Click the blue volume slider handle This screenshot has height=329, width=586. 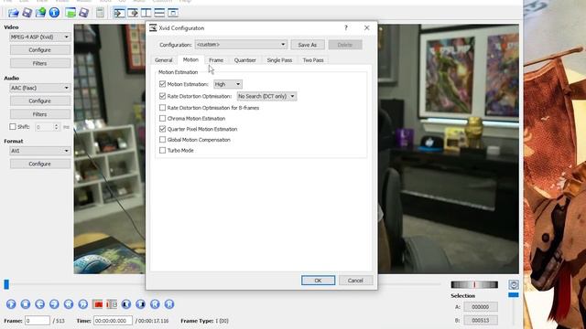click(514, 295)
